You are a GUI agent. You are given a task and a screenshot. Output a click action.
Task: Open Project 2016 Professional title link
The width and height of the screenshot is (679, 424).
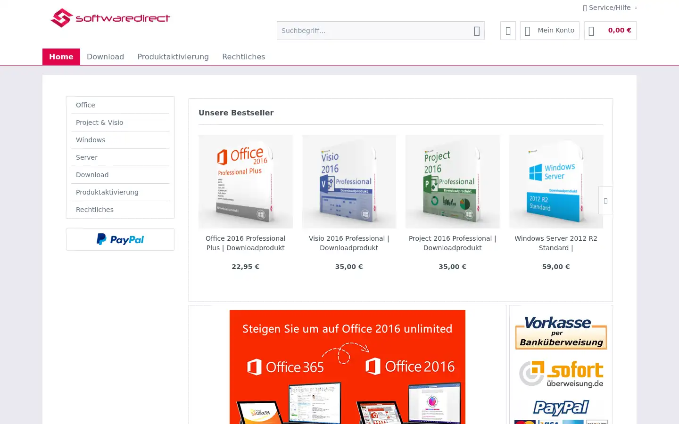tap(453, 243)
